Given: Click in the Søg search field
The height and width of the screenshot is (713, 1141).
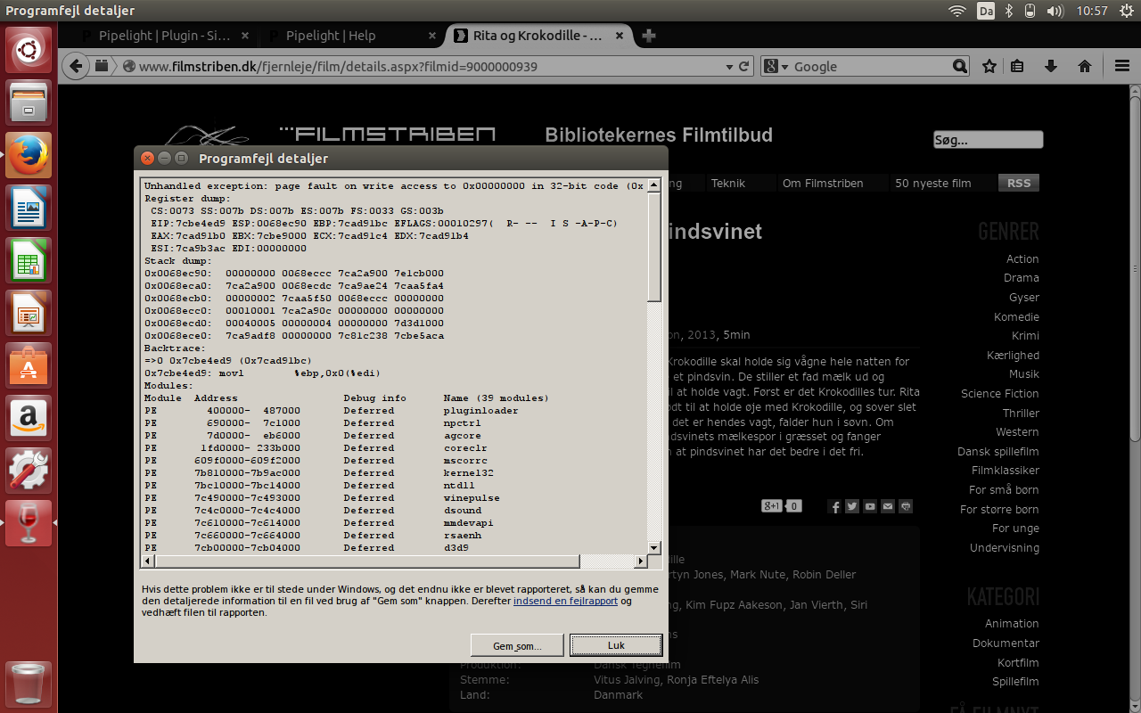Looking at the screenshot, I should click(x=988, y=140).
